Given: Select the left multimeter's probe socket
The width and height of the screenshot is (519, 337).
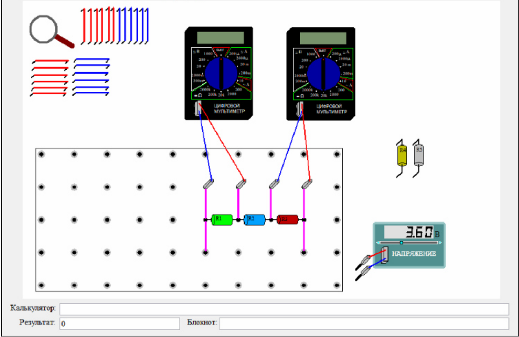Looking at the screenshot, I should (198, 108).
